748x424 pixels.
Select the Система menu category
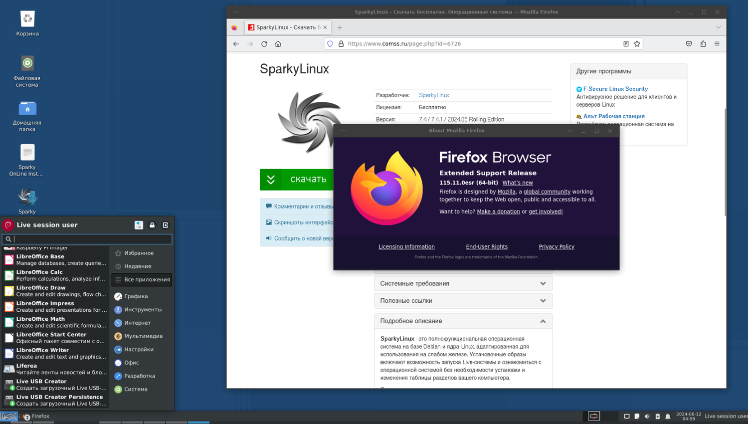142,390
